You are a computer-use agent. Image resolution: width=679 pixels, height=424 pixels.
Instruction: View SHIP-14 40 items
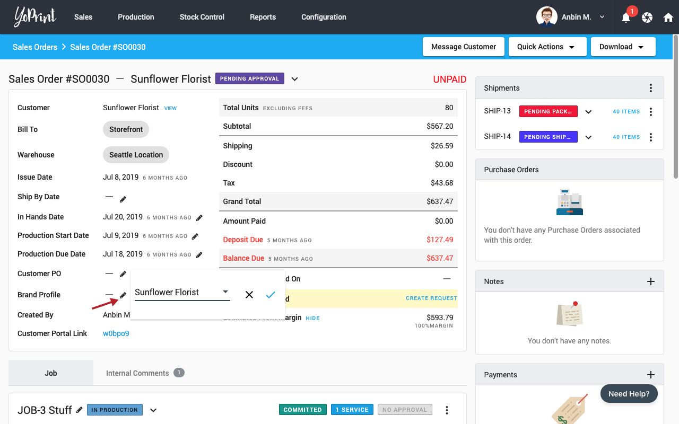(x=626, y=137)
